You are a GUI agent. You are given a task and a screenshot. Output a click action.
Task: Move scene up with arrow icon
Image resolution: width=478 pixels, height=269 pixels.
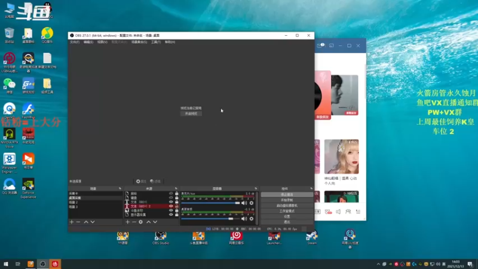point(86,222)
